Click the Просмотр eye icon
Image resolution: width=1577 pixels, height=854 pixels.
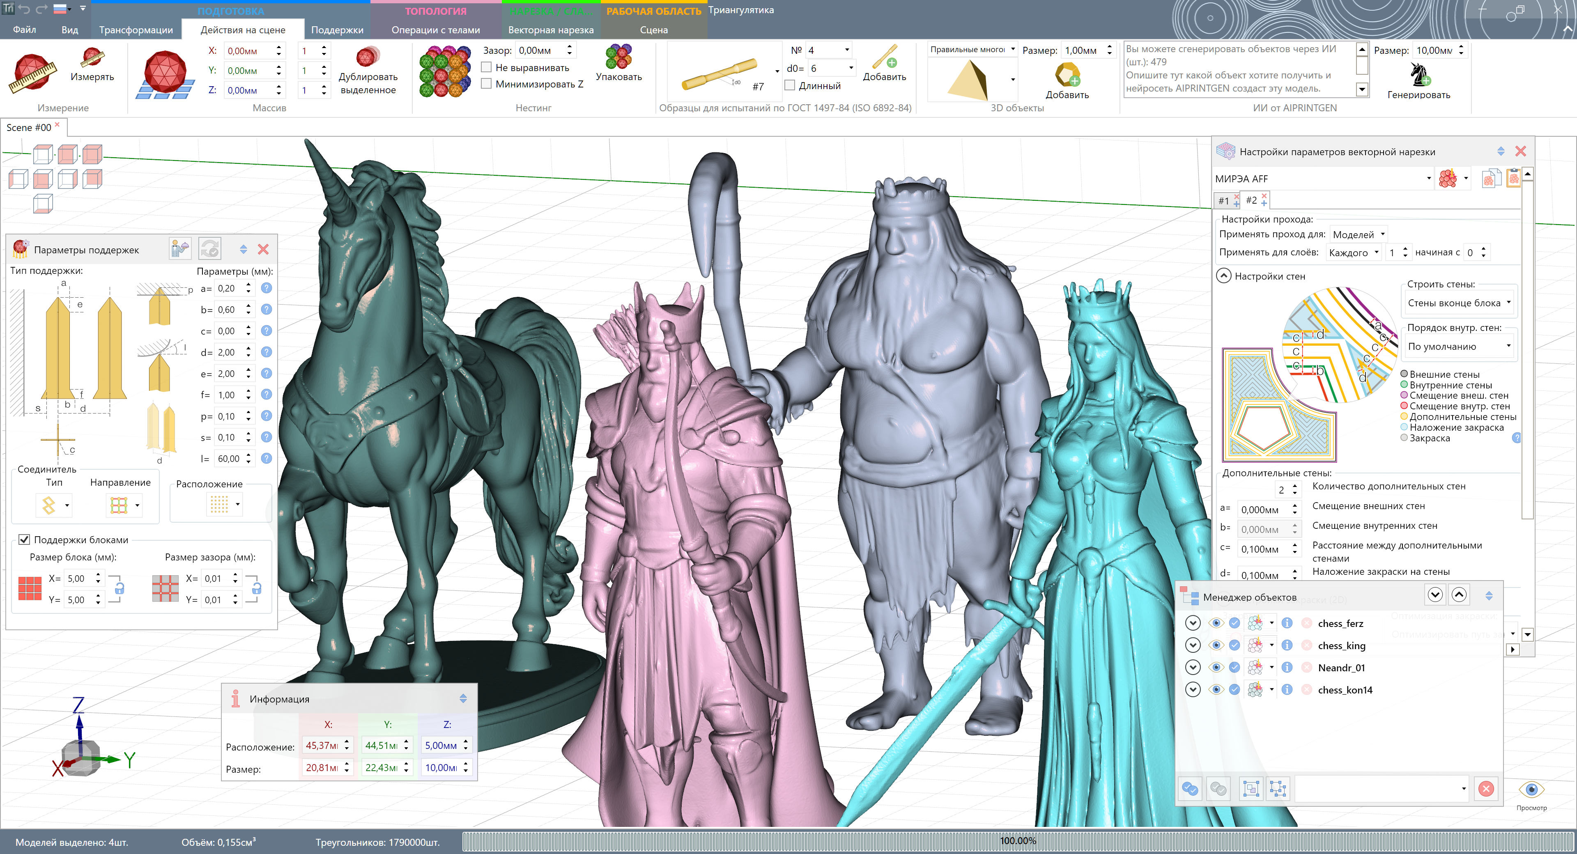[x=1531, y=789]
